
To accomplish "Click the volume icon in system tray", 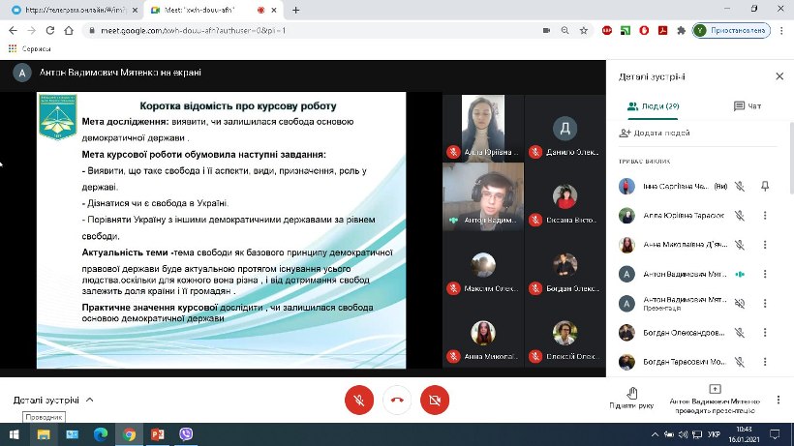I will pyautogui.click(x=683, y=434).
